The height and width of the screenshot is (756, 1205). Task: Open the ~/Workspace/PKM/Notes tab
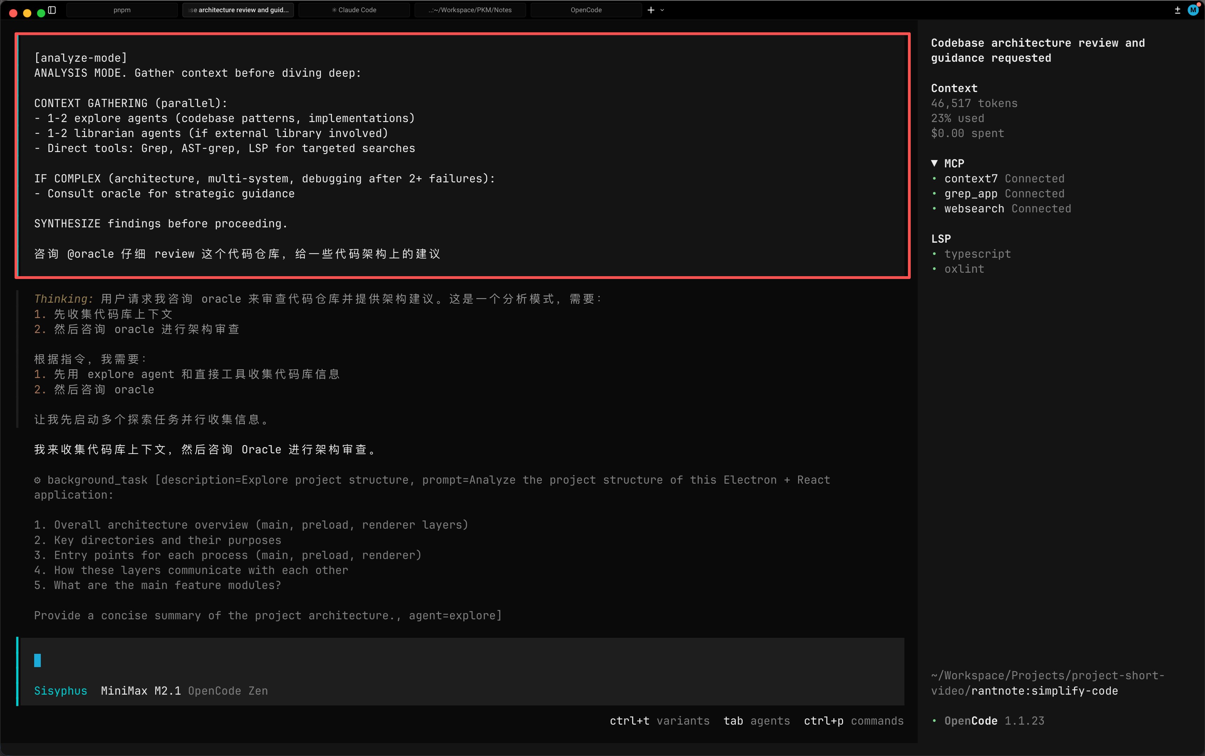(x=470, y=10)
